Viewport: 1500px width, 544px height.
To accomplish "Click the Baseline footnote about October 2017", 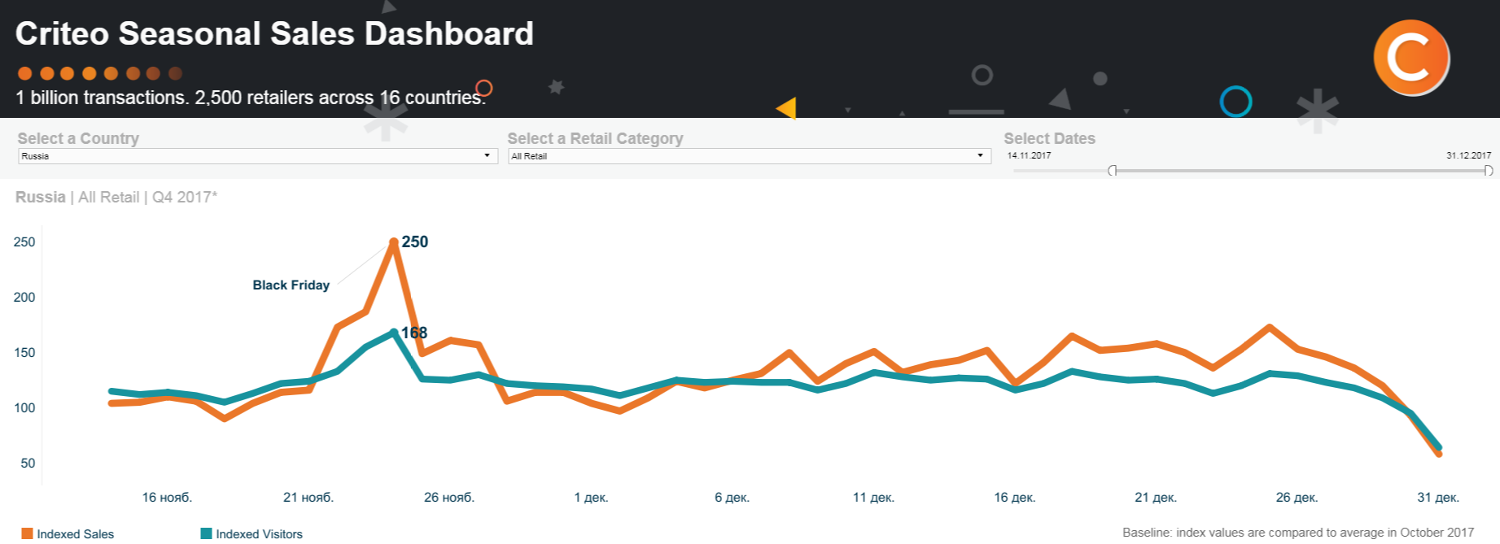I will (x=1298, y=533).
